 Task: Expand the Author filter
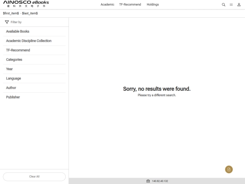click(x=34, y=88)
